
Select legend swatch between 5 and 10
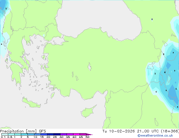click(x=31, y=134)
